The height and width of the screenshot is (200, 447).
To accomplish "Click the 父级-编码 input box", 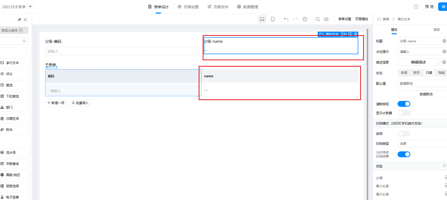I will 122,51.
